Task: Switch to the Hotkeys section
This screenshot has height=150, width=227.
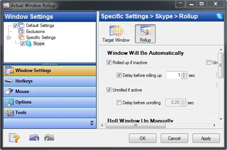Action: pyautogui.click(x=24, y=81)
